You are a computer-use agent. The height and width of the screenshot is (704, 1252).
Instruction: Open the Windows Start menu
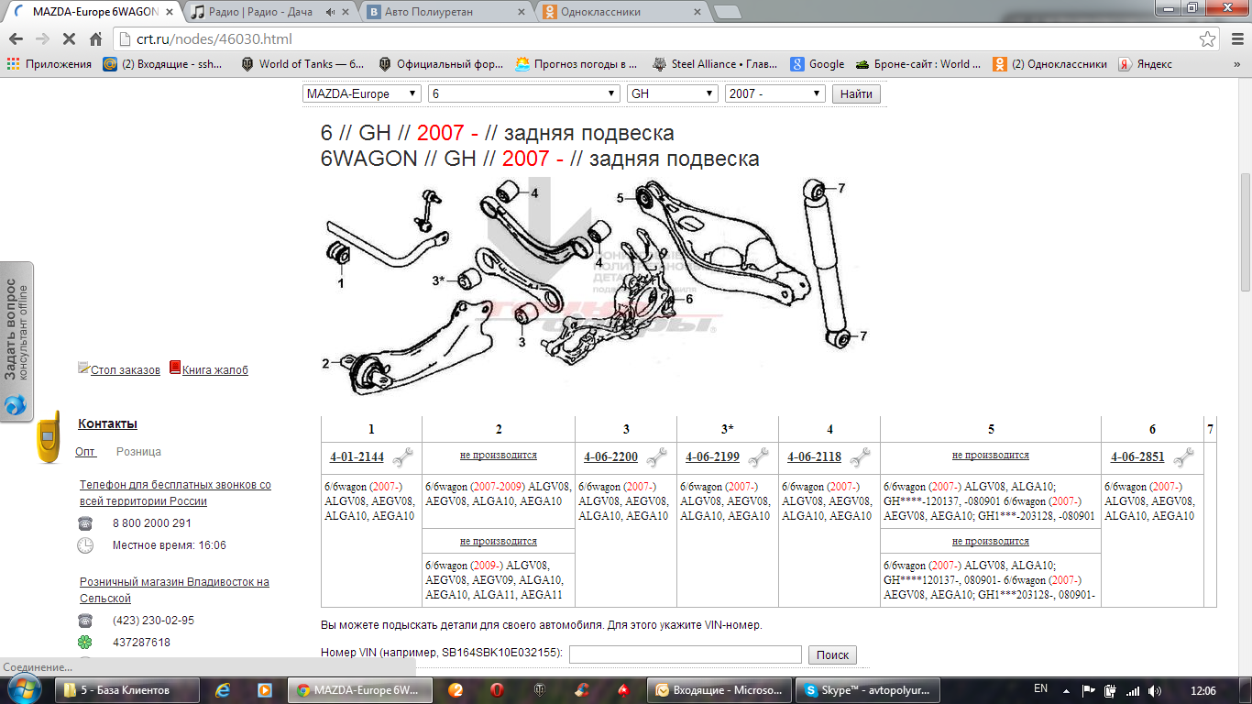[x=25, y=689]
